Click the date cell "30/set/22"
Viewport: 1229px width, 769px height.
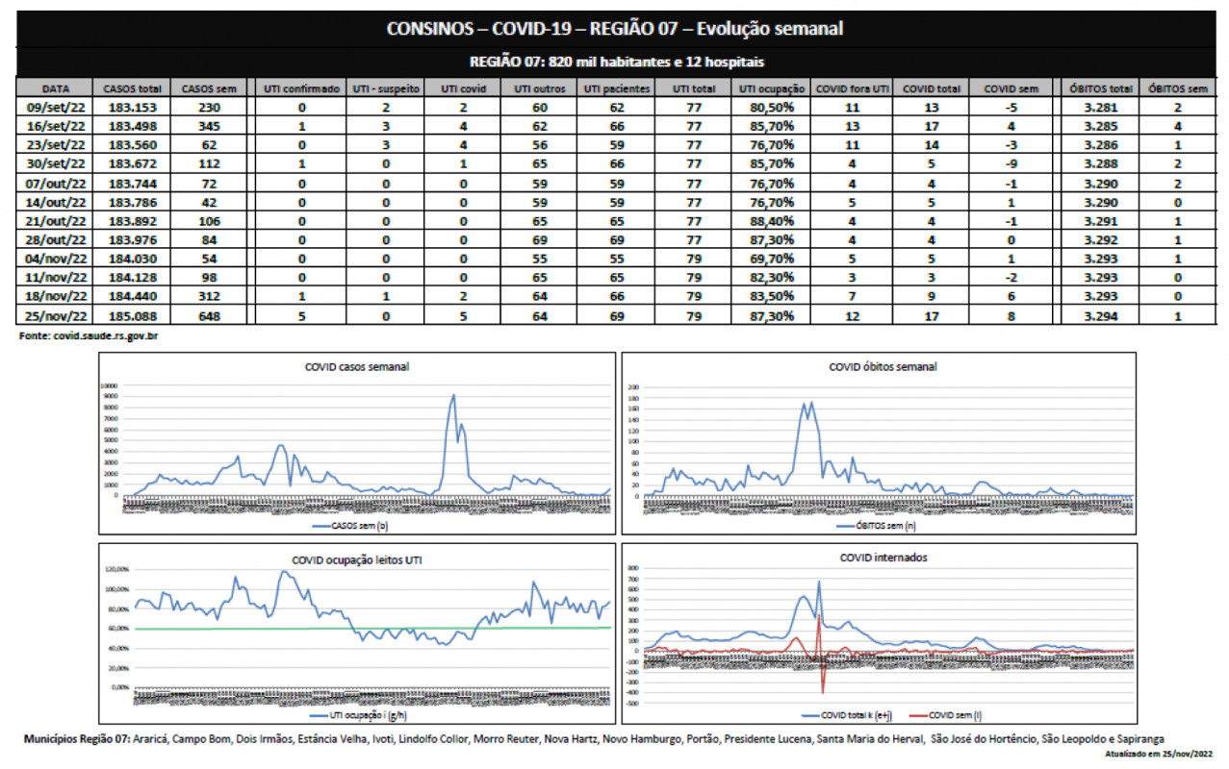pyautogui.click(x=56, y=164)
